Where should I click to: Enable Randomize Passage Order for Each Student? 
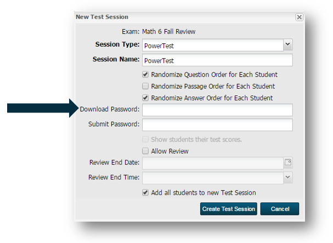[145, 86]
